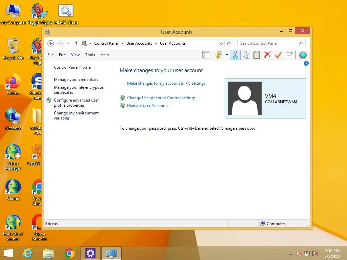Launch Internet Explorer from the taskbar
Viewport: 347px width, 260px height.
[28, 253]
